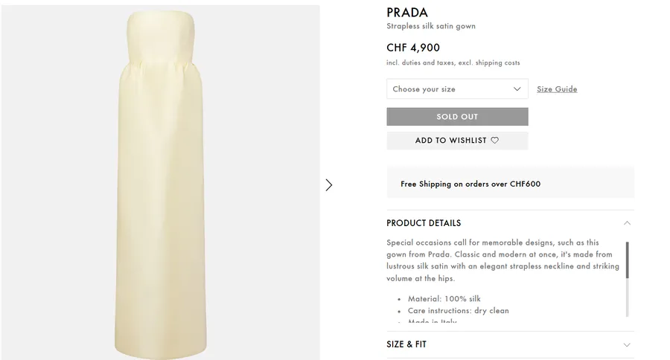This screenshot has height=360, width=670.
Task: Click the PRODUCT DETAILS section heading
Action: click(424, 223)
